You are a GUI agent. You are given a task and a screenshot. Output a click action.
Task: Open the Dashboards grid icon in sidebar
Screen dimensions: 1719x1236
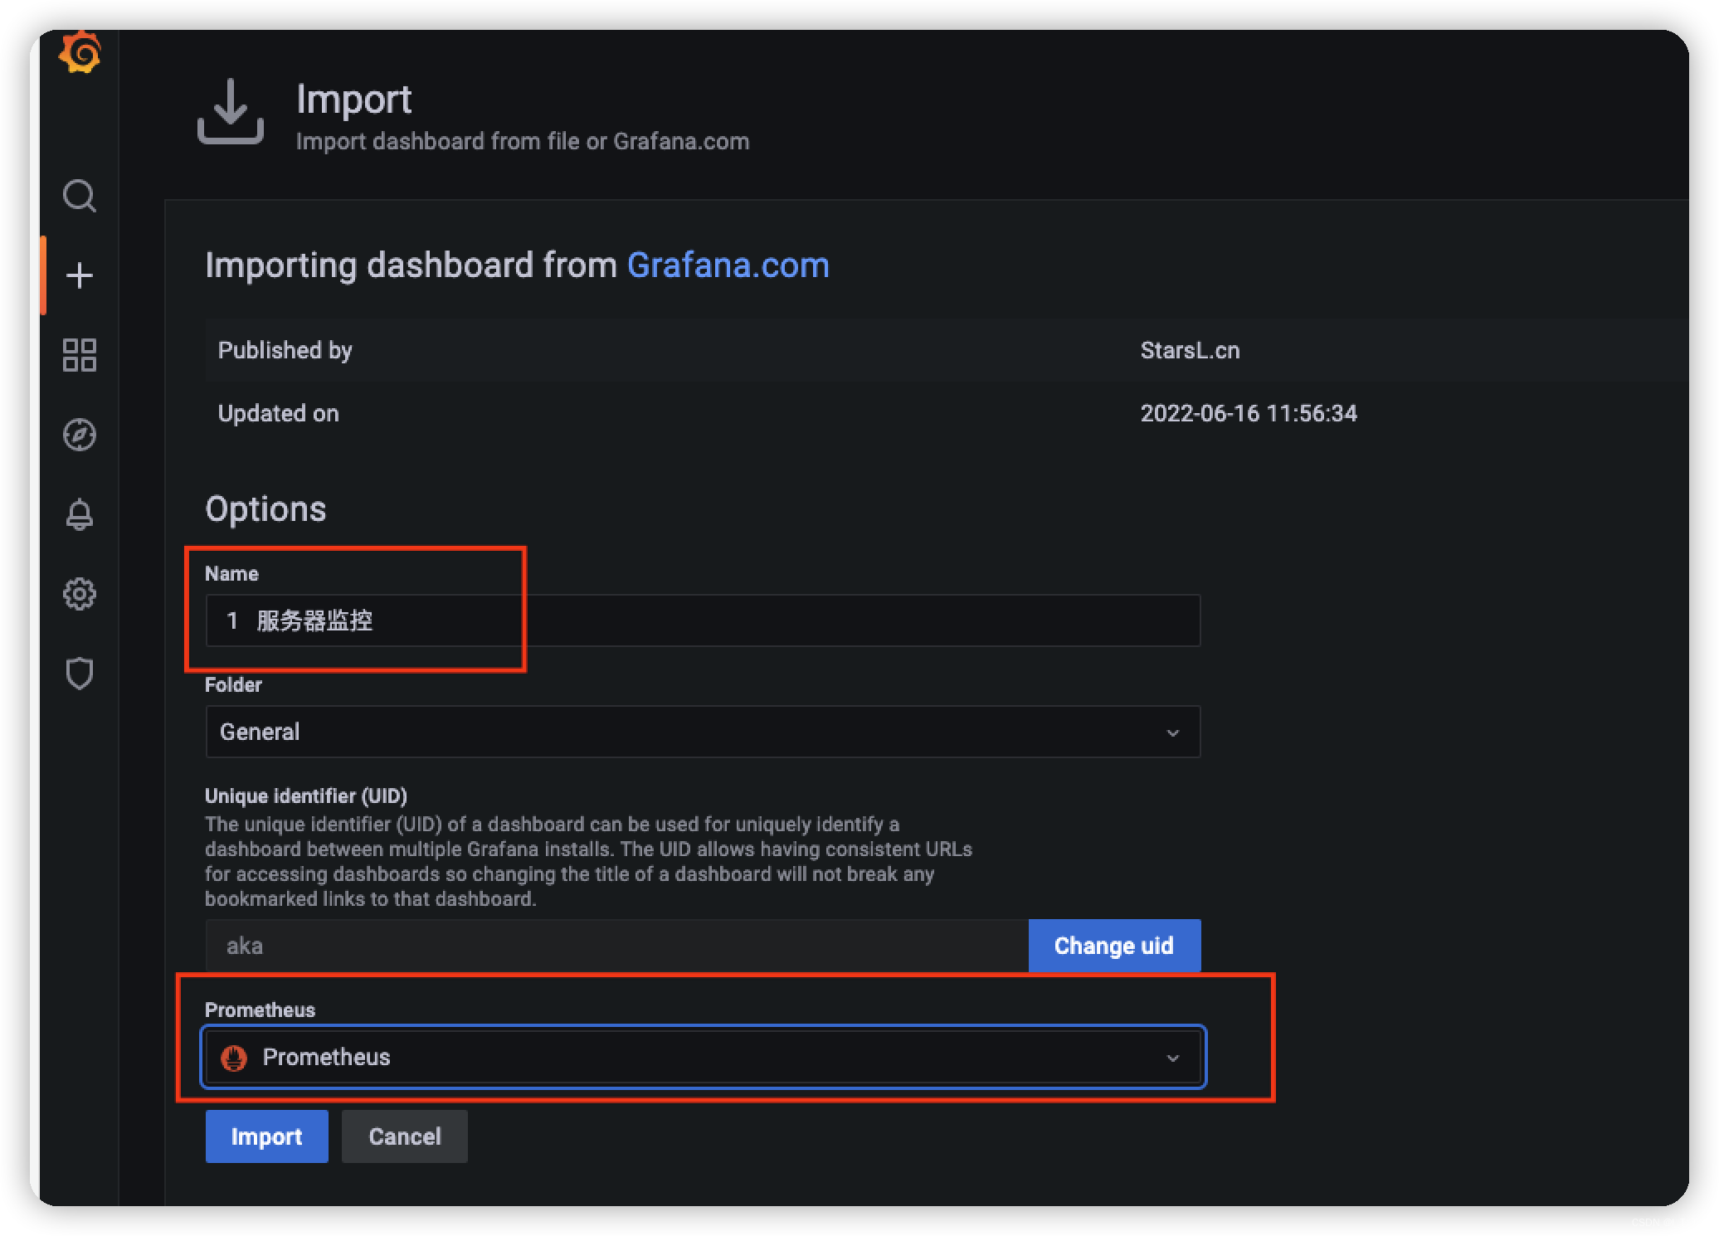coord(80,355)
